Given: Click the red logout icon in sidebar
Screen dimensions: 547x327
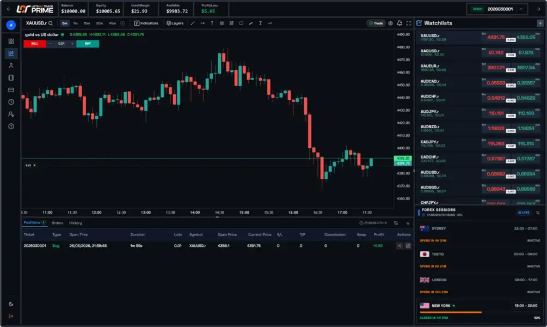Looking at the screenshot, I should tap(11, 316).
